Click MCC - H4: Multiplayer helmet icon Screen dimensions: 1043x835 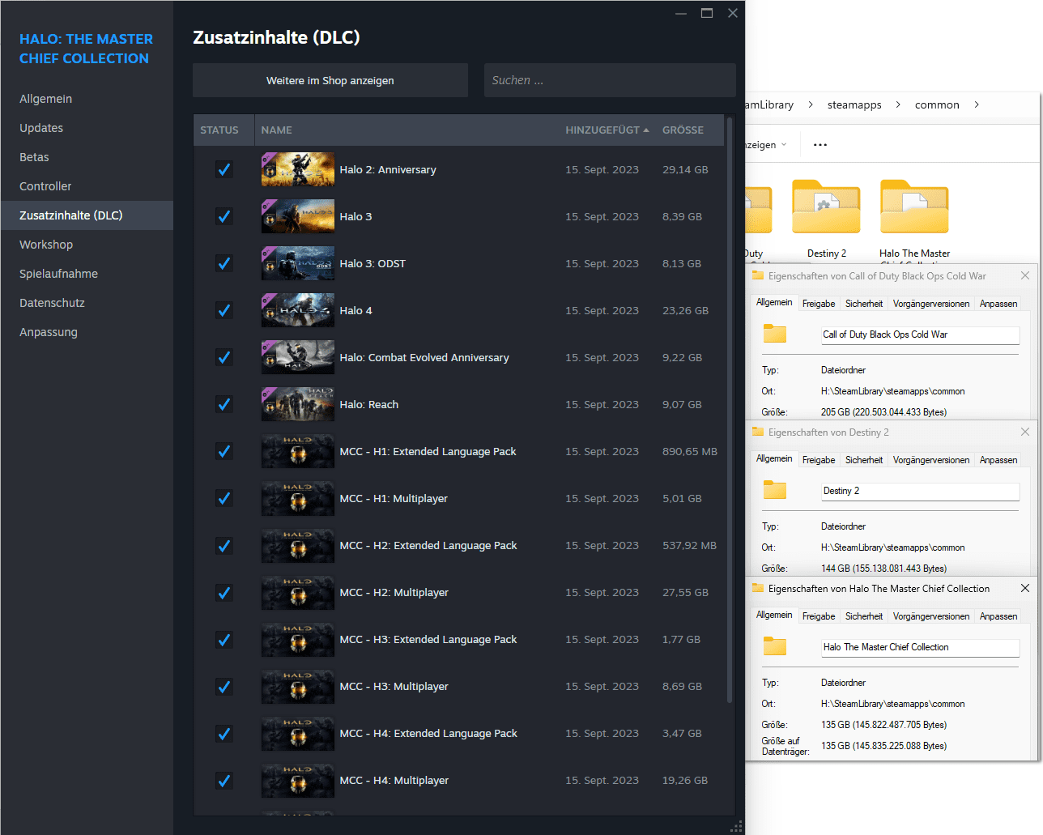(297, 780)
